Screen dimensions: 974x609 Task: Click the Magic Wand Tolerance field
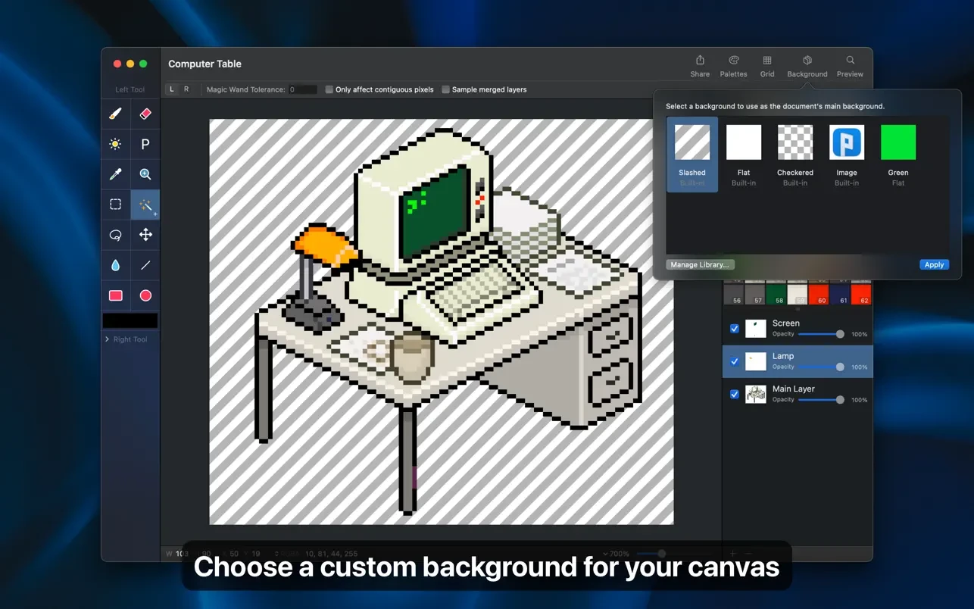[x=303, y=89]
